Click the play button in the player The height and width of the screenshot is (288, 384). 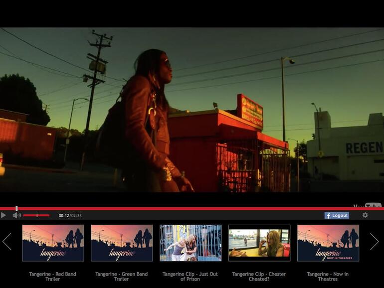click(3, 215)
